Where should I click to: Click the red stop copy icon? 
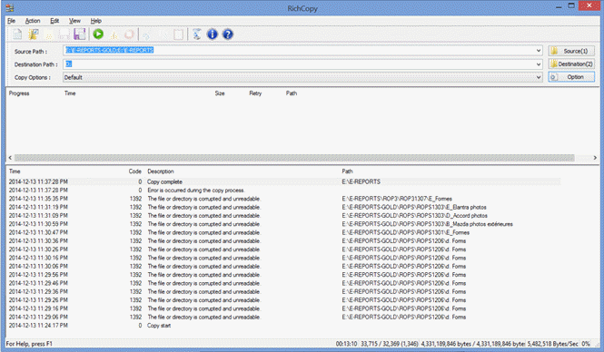point(129,34)
